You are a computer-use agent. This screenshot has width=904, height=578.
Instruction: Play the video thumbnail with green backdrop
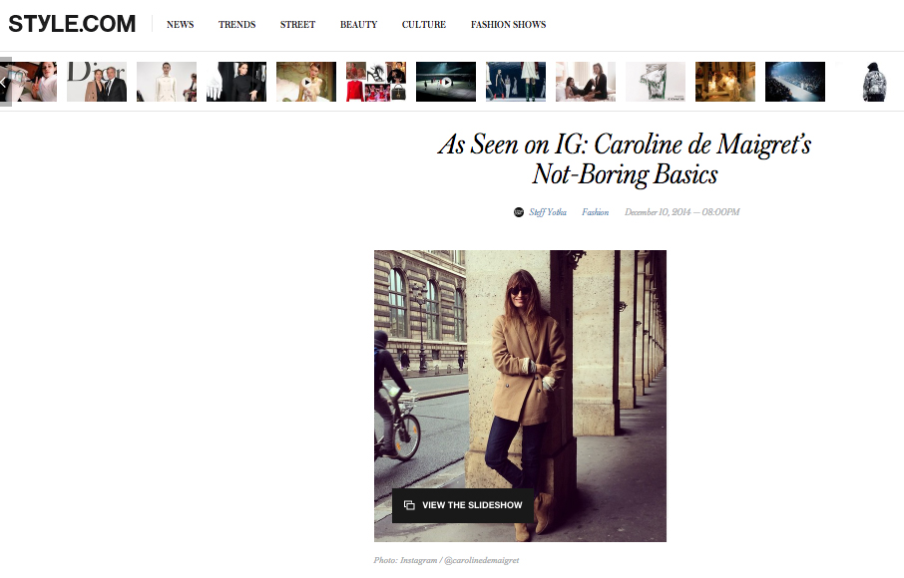(x=306, y=82)
